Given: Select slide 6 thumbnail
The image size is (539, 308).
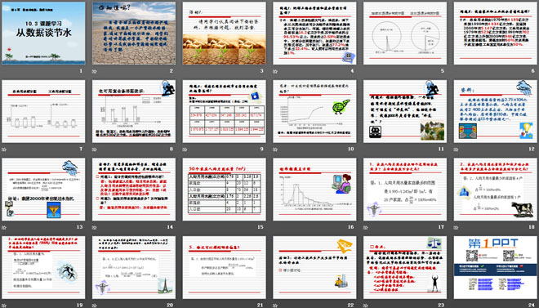Looking at the screenshot, I should click(496, 33).
